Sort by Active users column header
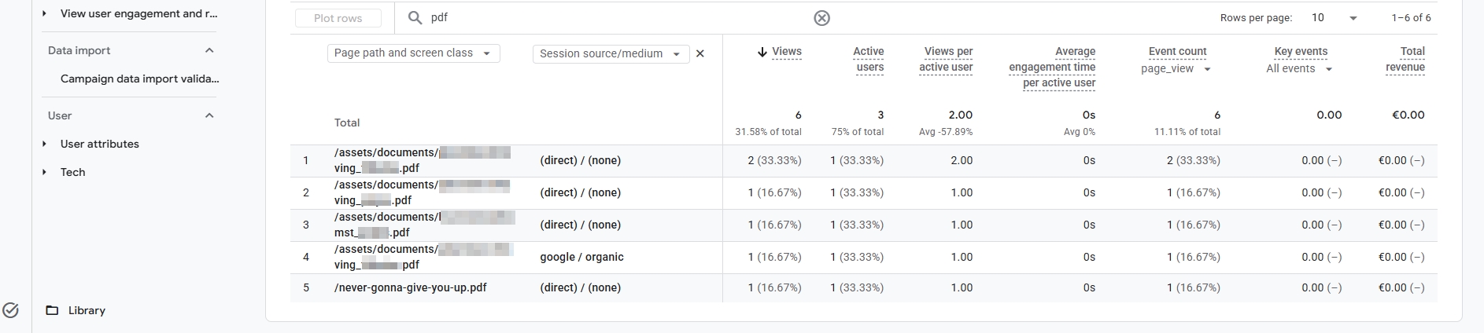Viewport: 1484px width, 333px height. tap(869, 60)
